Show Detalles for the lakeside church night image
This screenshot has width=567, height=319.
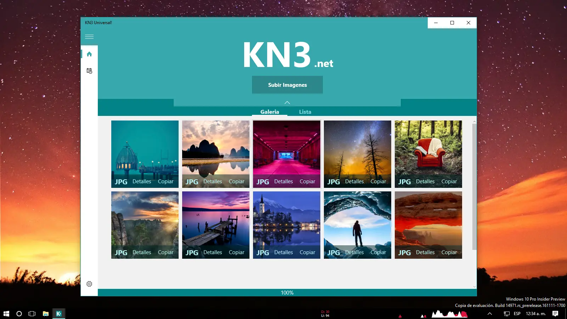click(283, 252)
